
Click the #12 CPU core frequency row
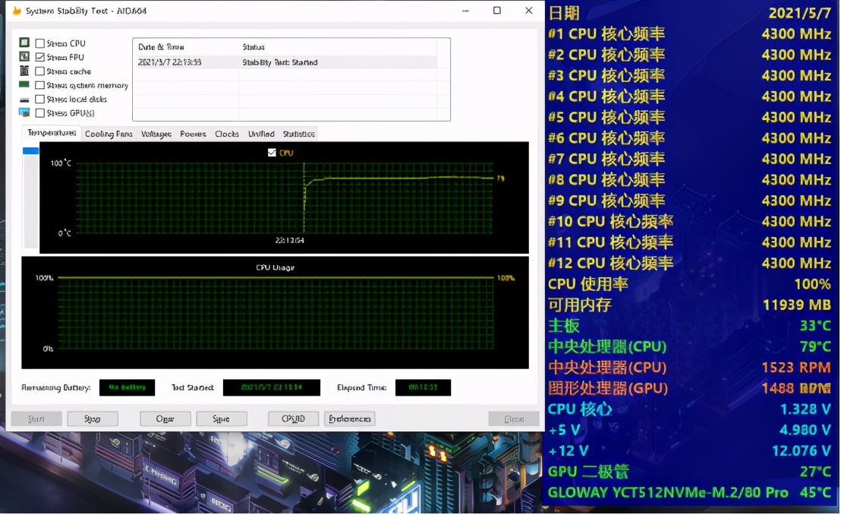pos(690,263)
